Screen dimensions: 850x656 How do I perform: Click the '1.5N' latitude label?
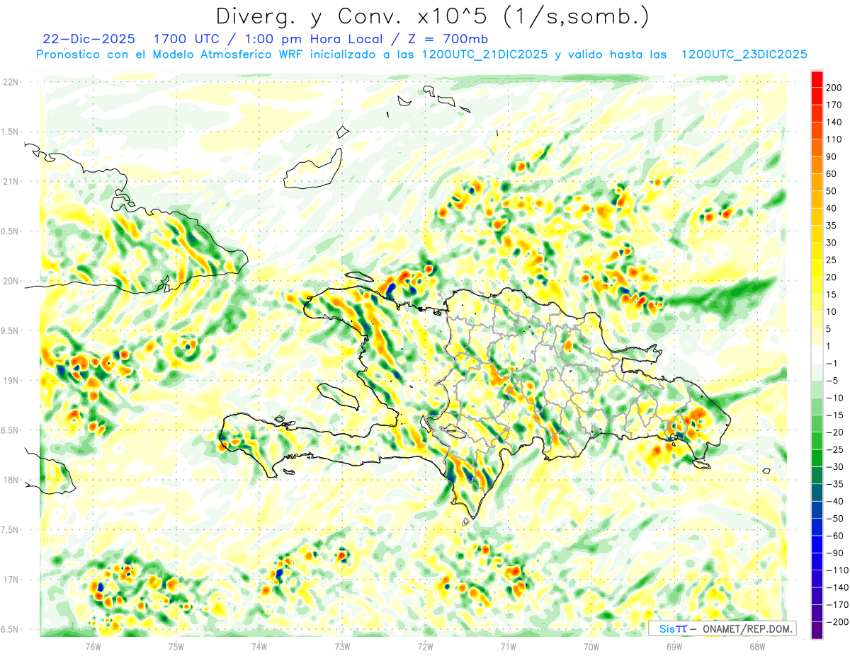click(10, 132)
